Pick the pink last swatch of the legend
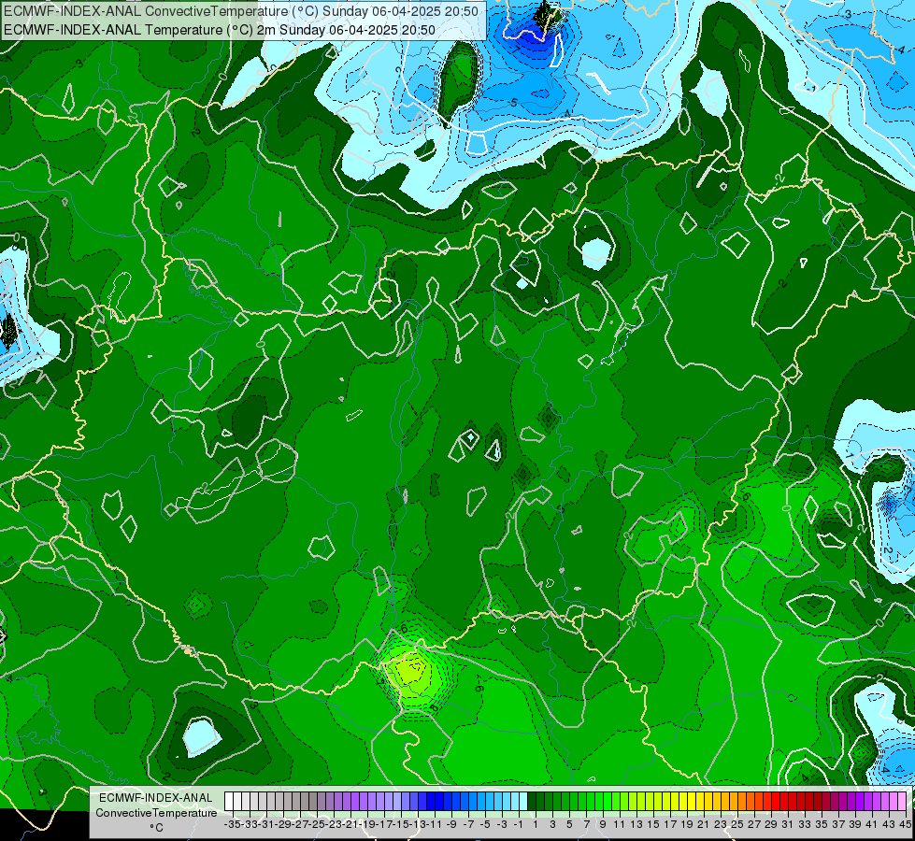This screenshot has height=841, width=915. point(902,802)
